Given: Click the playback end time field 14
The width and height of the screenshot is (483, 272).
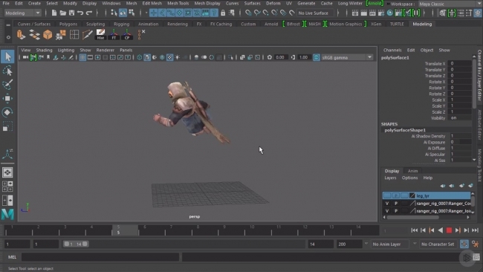Looking at the screenshot, I should point(321,244).
